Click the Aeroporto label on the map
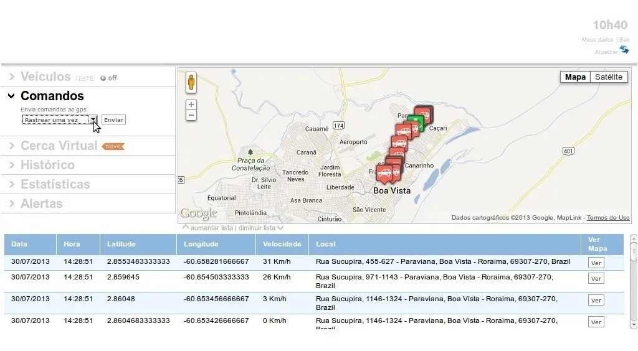The height and width of the screenshot is (351, 638). click(x=353, y=142)
